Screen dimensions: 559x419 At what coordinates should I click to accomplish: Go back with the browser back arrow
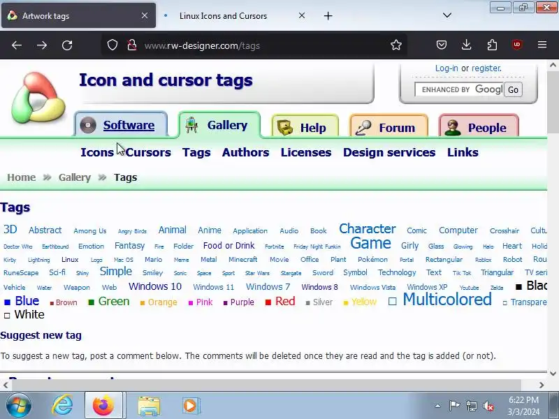tap(17, 45)
